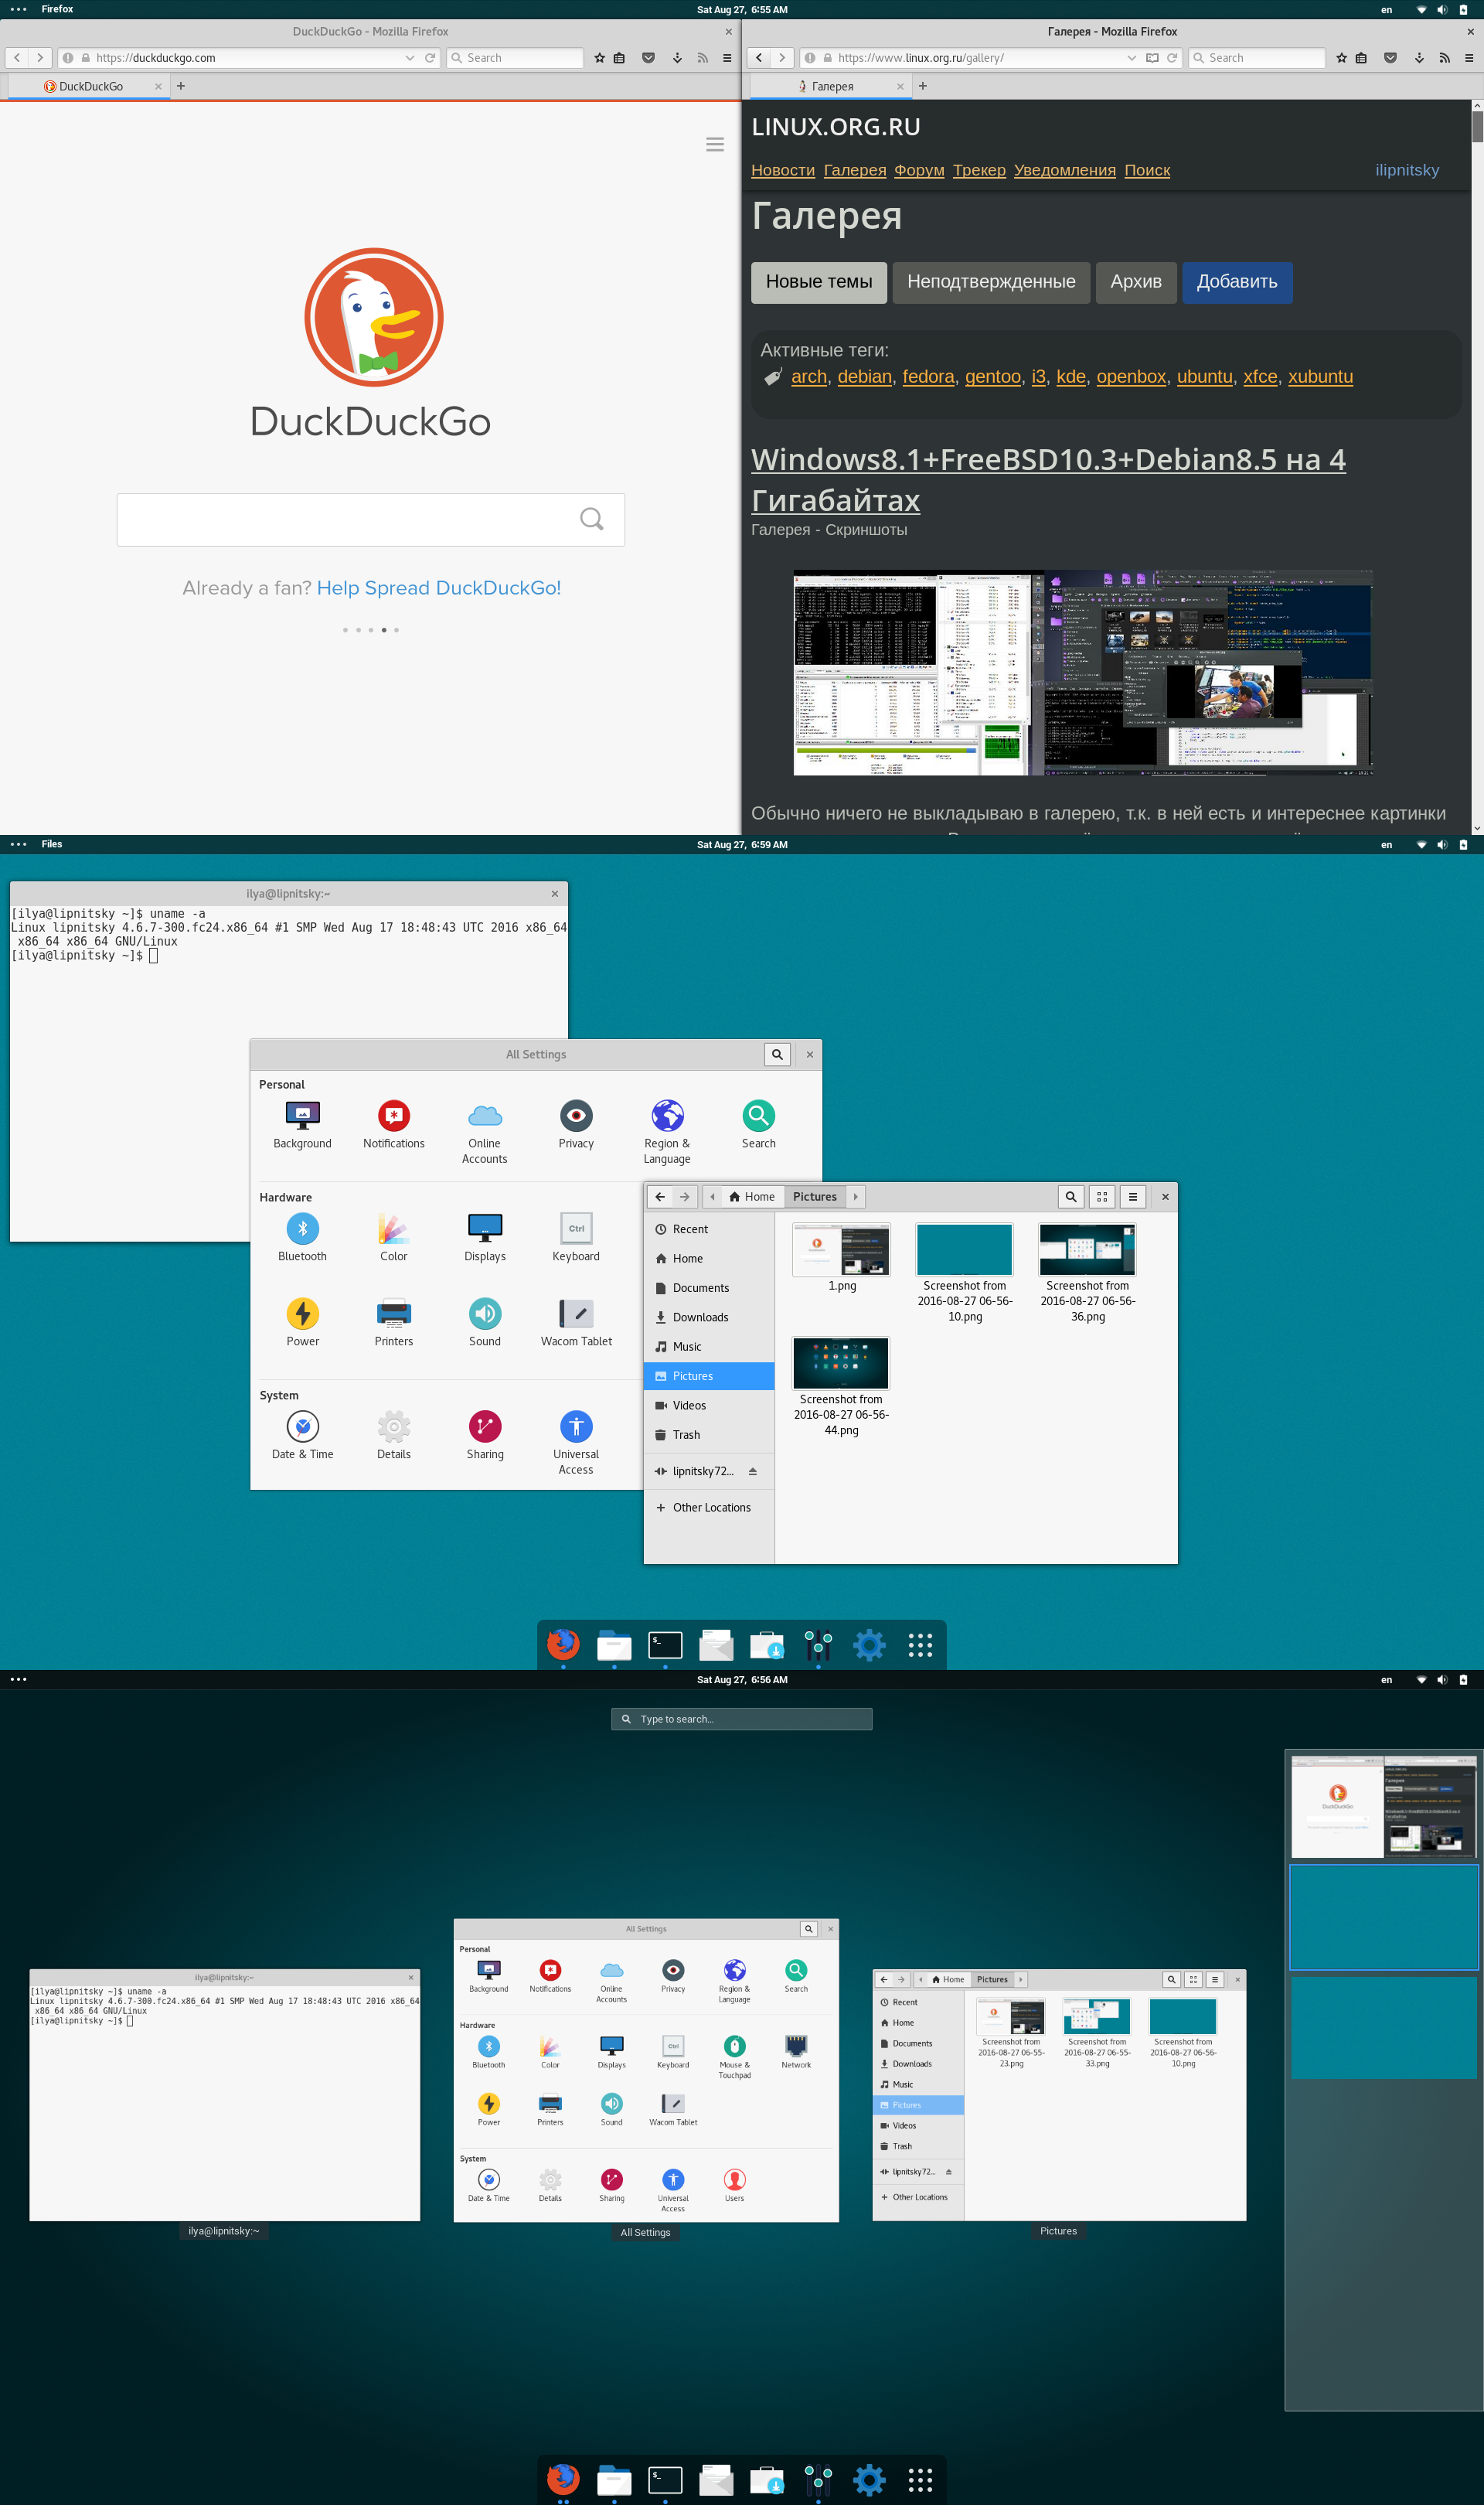This screenshot has width=1484, height=2505.
Task: Open Recent in full-size Files sidebar
Action: click(x=709, y=1229)
